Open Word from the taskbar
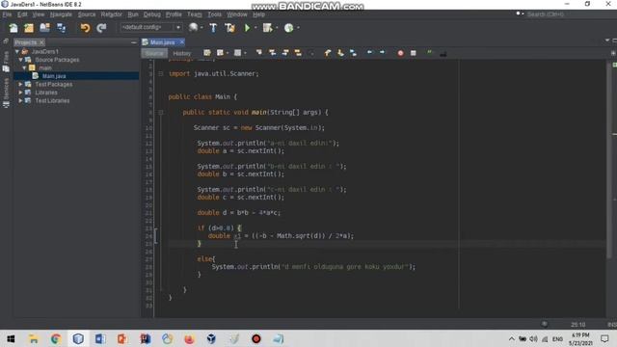 click(x=100, y=338)
